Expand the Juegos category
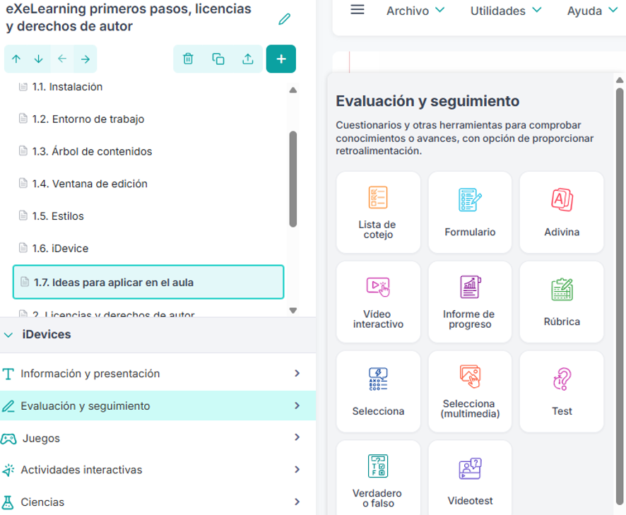The image size is (626, 515). point(158,438)
